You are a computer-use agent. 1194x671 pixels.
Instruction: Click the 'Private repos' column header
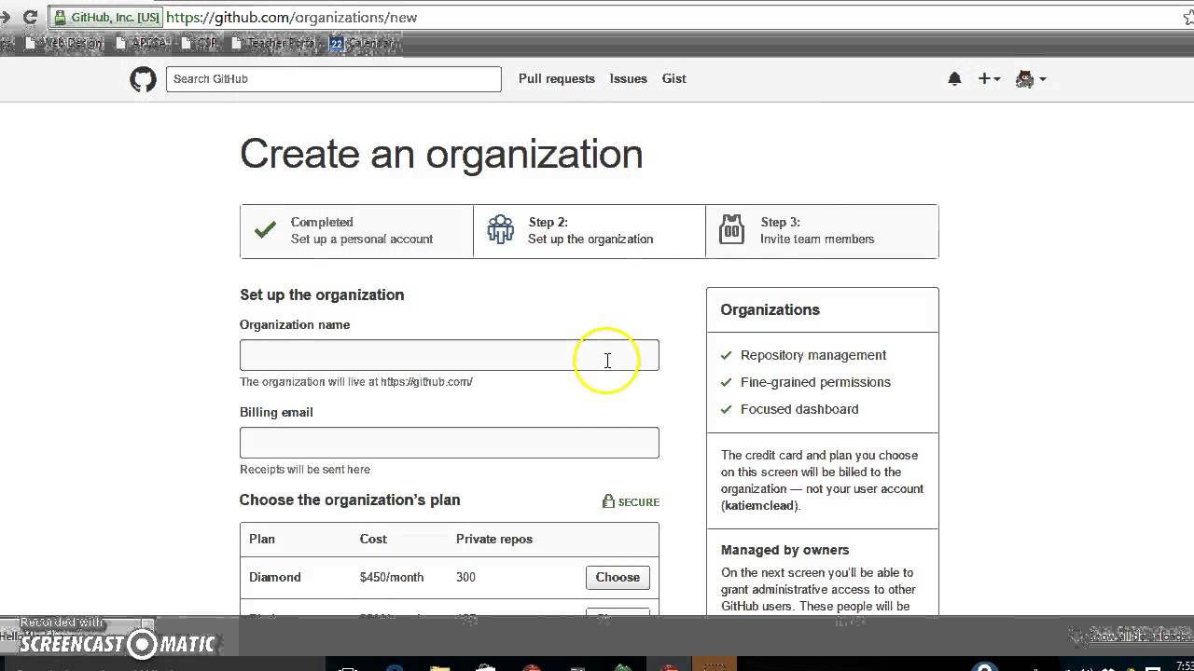[494, 539]
